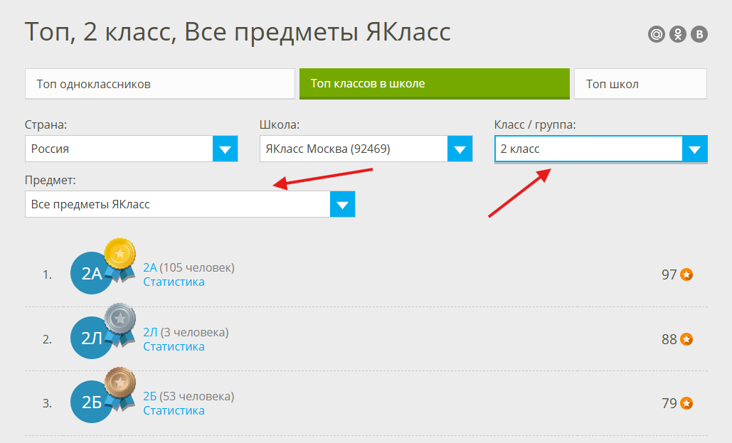Click rank number 3.

47,403
